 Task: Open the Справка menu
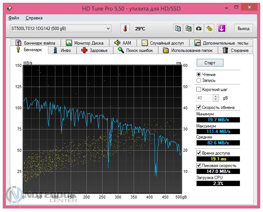pos(34,18)
